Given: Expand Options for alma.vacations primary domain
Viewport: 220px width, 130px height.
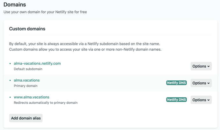Looking at the screenshot, I should (x=201, y=83).
